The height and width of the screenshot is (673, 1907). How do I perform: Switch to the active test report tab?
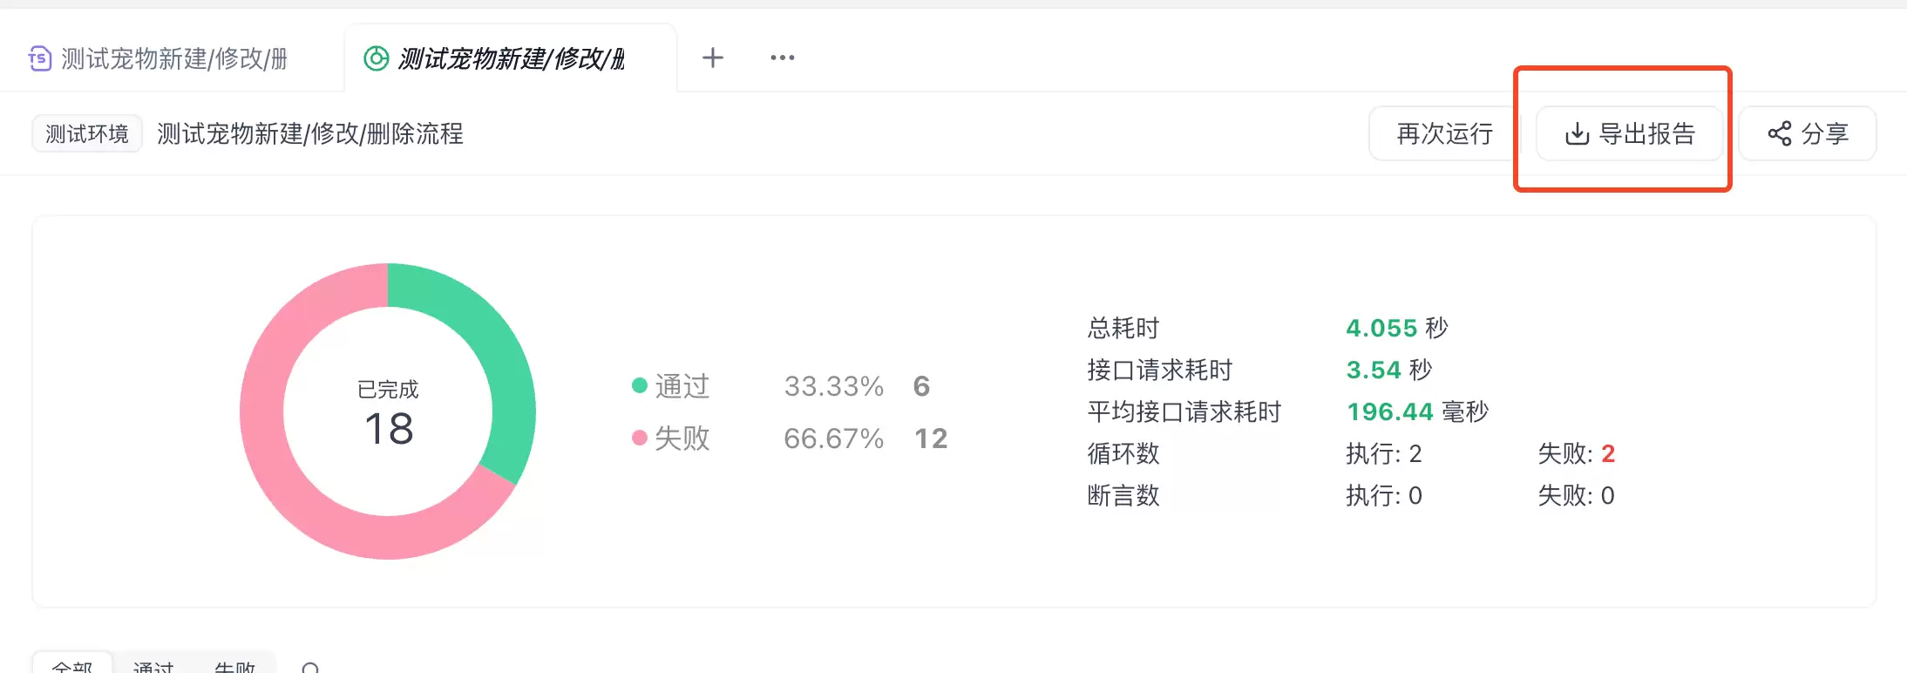511,58
